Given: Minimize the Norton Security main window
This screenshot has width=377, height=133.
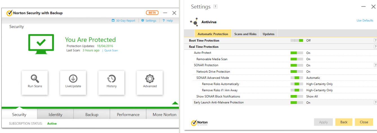Looking at the screenshot, I should click(165, 13).
